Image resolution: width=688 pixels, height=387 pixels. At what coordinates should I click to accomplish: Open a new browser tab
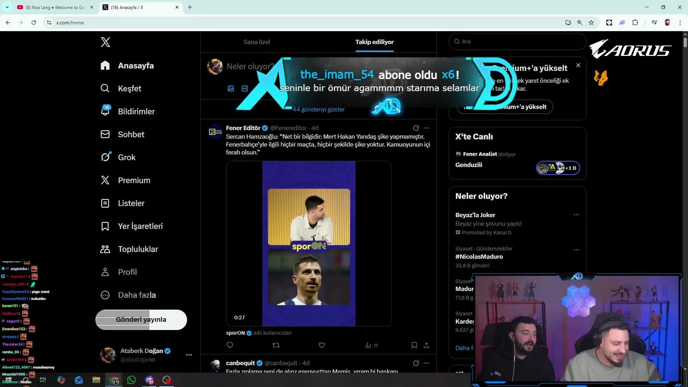pyautogui.click(x=190, y=8)
